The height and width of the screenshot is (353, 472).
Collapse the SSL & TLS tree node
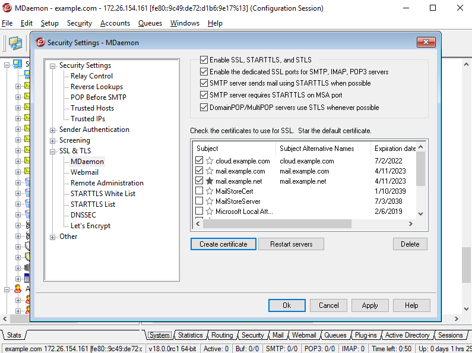click(53, 151)
